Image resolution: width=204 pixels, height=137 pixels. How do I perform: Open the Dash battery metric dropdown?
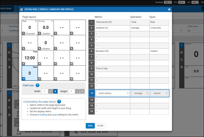(113, 93)
